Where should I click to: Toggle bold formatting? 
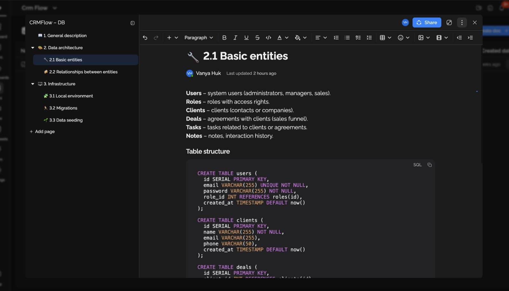click(224, 37)
